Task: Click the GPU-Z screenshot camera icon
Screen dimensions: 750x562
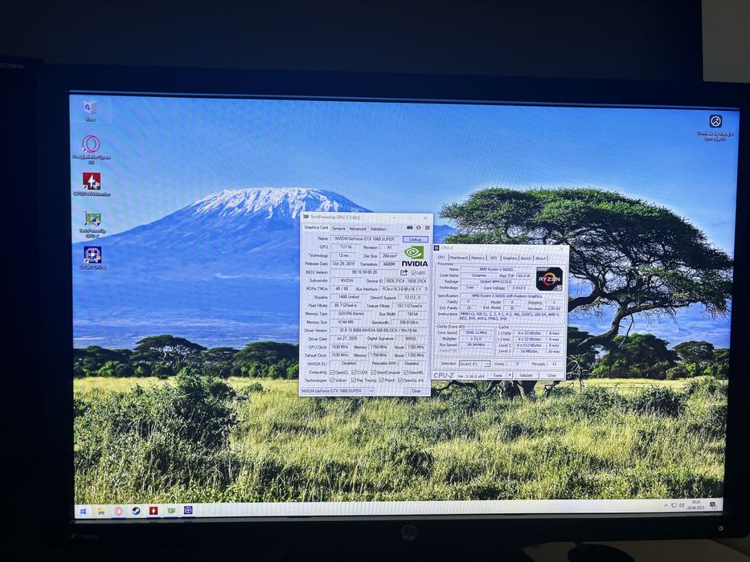Action: tap(409, 228)
